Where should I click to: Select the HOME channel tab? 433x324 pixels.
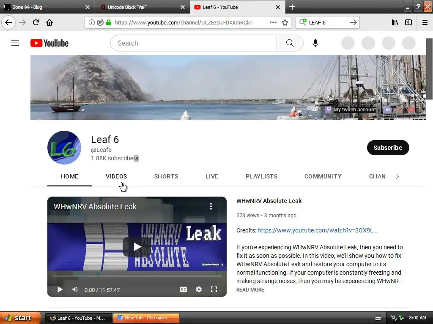coord(70,176)
